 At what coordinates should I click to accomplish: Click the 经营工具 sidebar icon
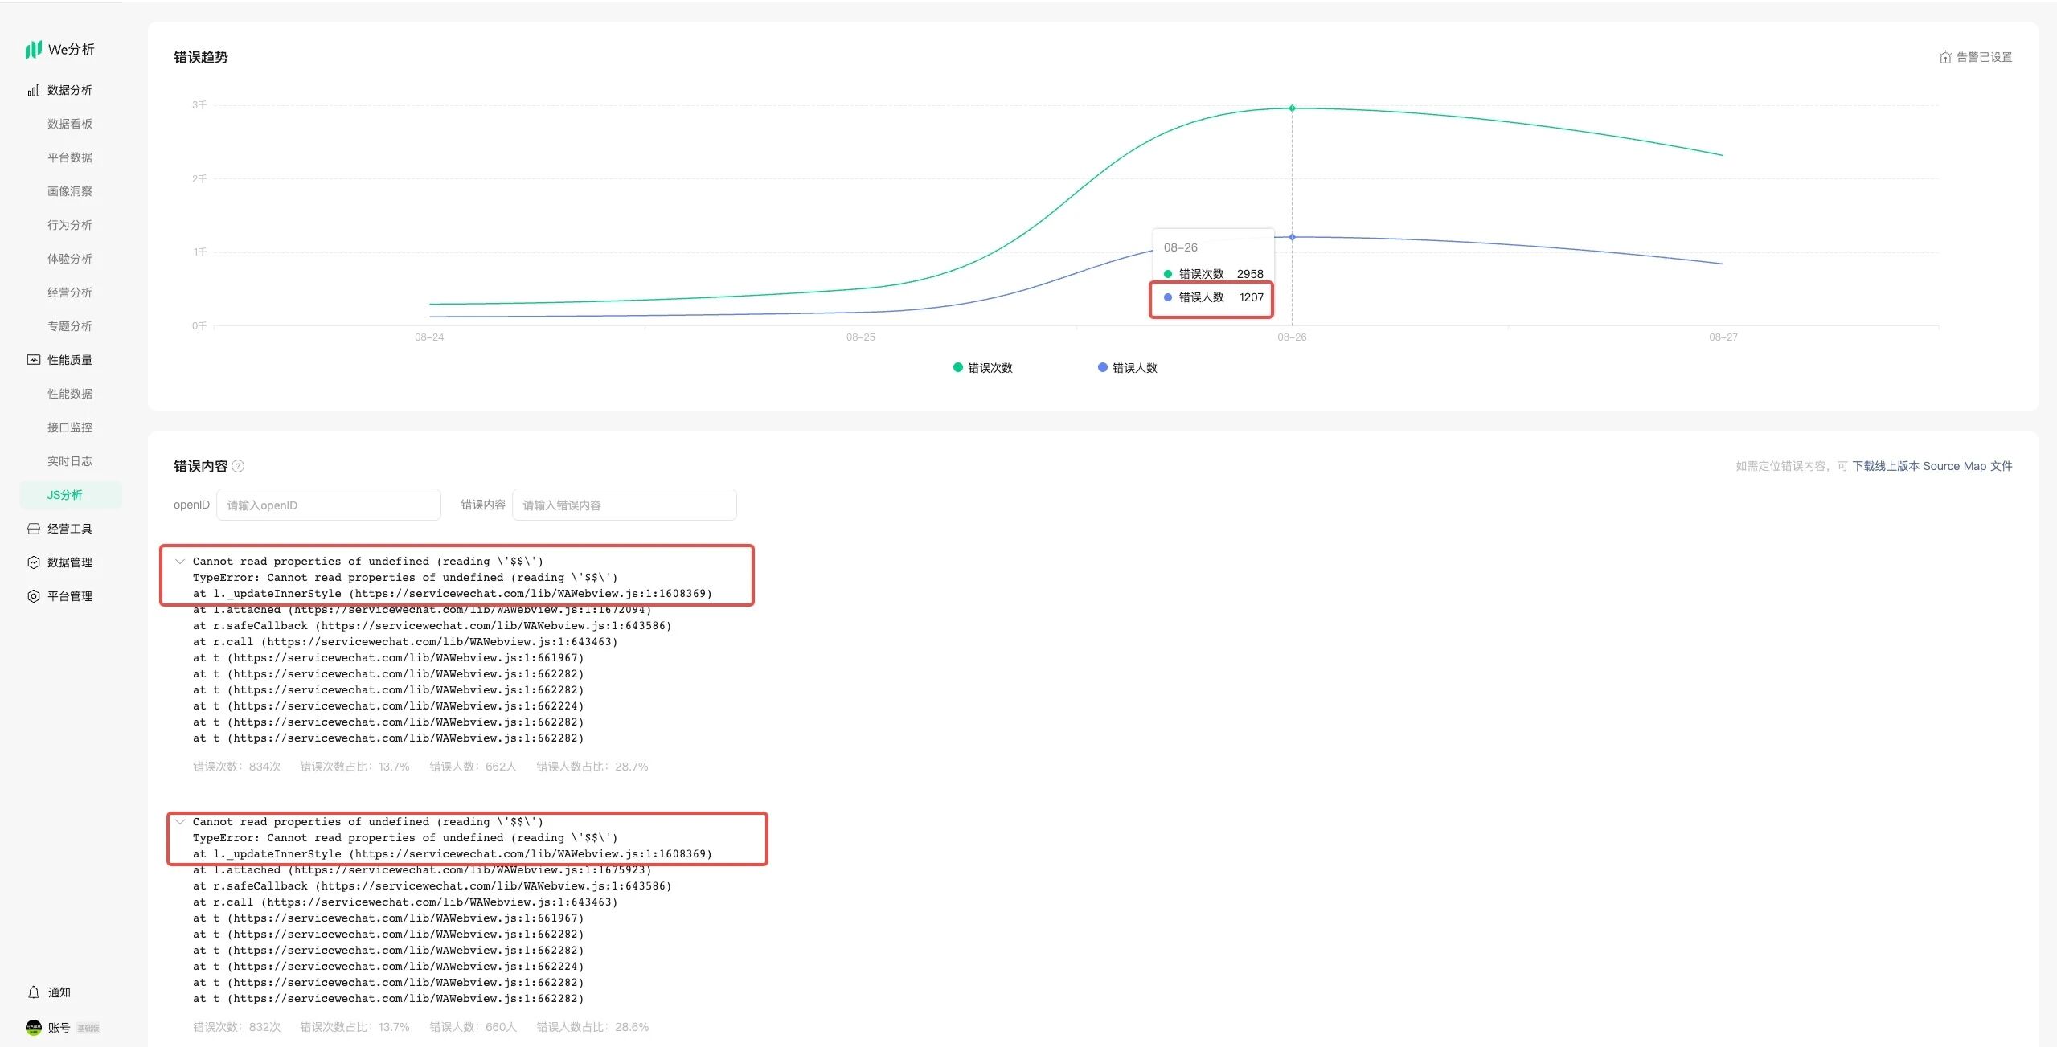(33, 529)
